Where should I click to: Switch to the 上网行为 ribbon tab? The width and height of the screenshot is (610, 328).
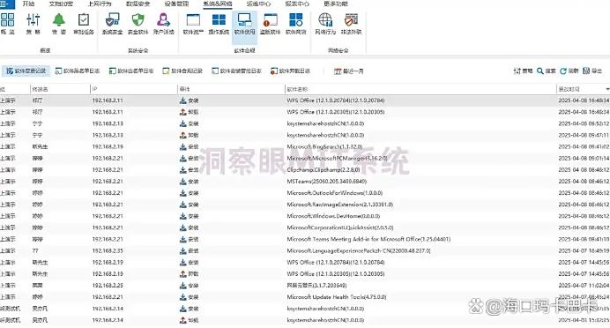[100, 4]
